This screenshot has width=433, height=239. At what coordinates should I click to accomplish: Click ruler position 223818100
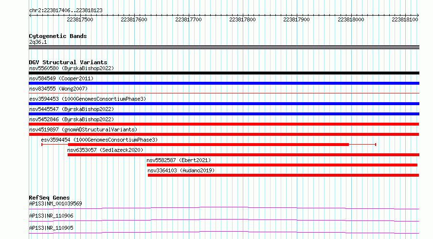coord(405,19)
